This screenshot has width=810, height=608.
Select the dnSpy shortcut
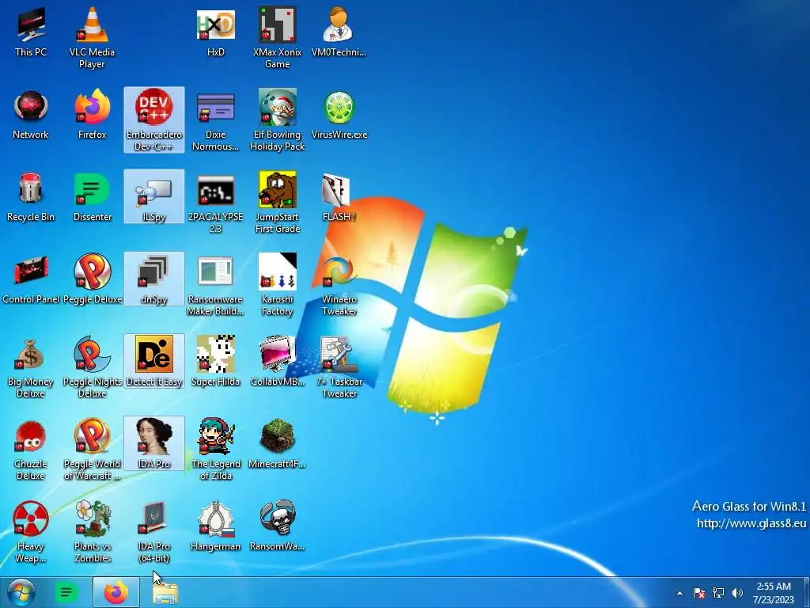(154, 279)
